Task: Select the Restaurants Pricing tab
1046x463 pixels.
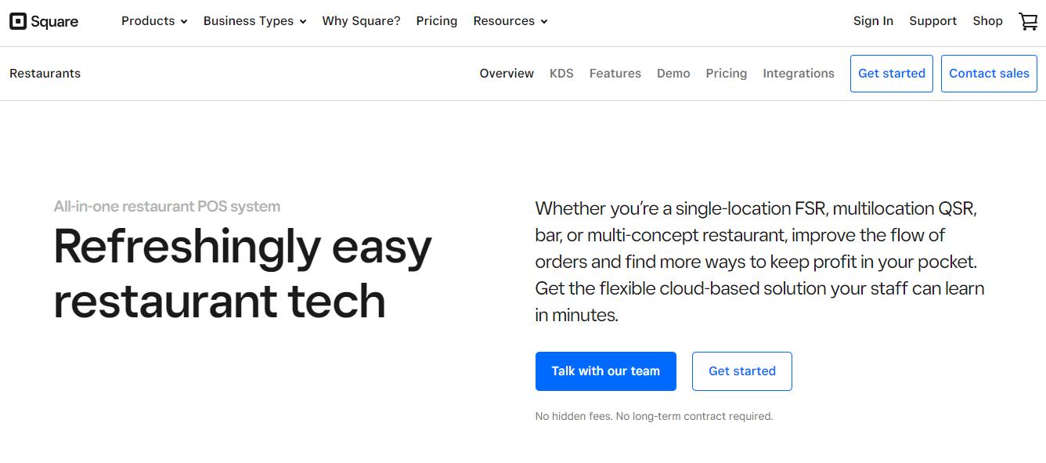Action: pos(727,74)
